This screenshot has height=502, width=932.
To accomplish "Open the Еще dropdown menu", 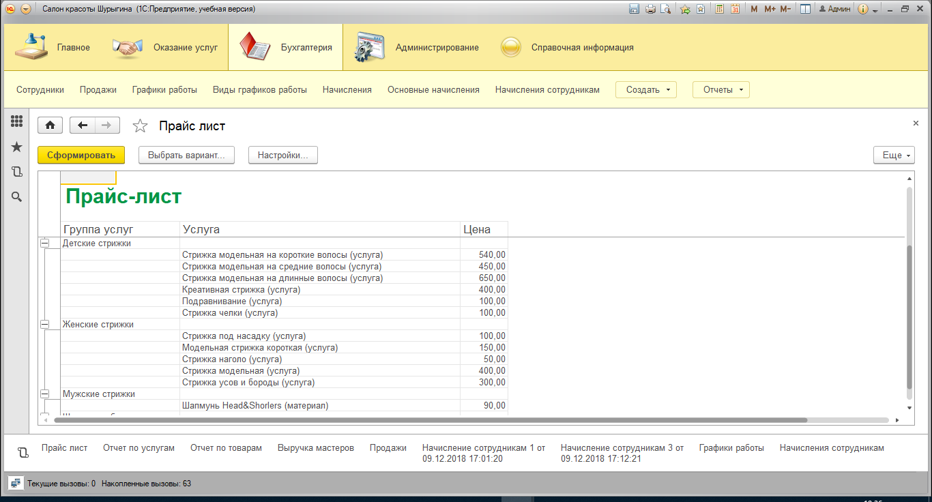I will [x=894, y=156].
